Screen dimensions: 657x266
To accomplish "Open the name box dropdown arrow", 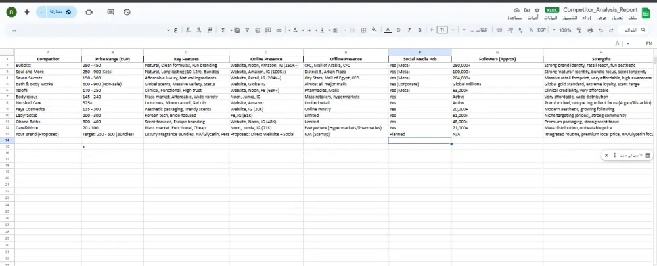I will tap(627, 43).
